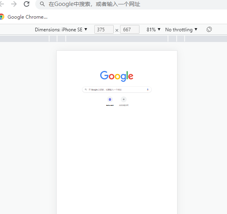Screen dimensions: 227x214
Task: Add a shortcut with the plus tile
Action: click(x=124, y=101)
